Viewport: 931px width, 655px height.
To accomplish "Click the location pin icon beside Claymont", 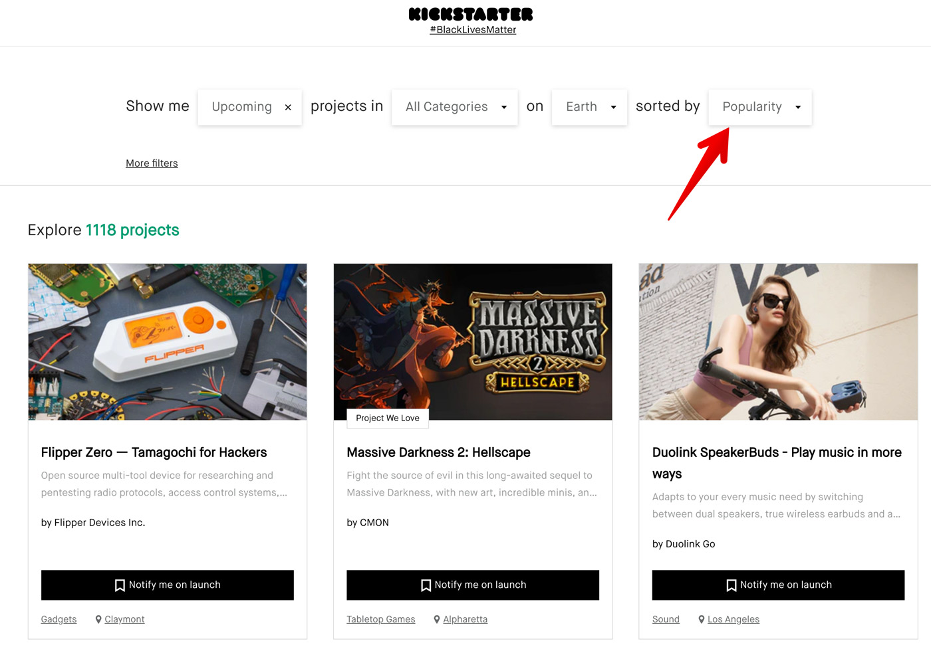I will click(98, 619).
